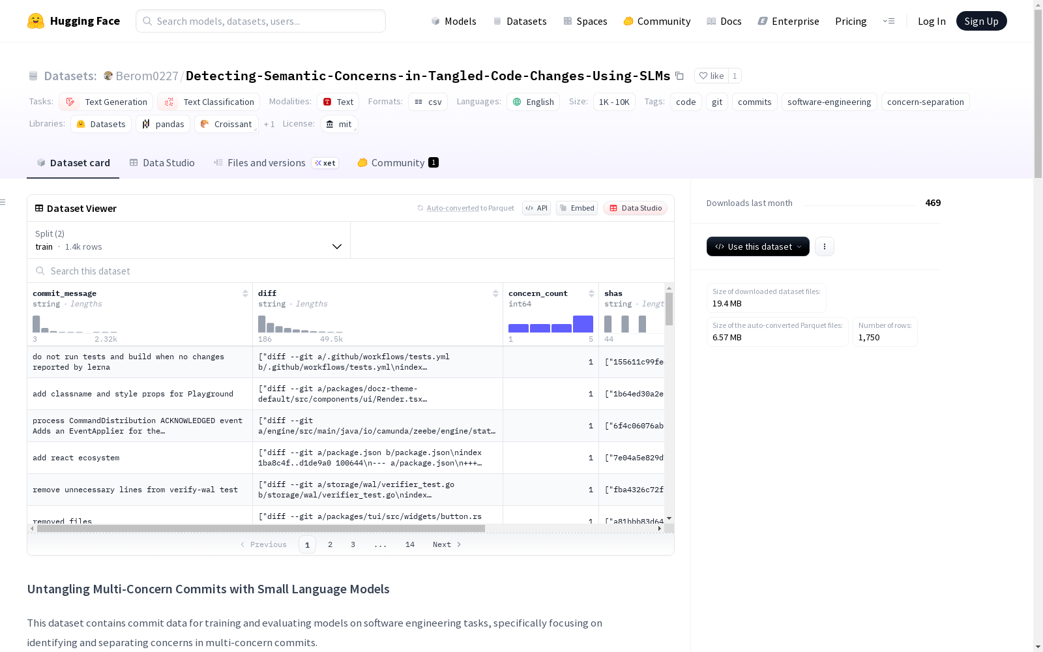Click the horizontal table scrollbar

tap(261, 528)
